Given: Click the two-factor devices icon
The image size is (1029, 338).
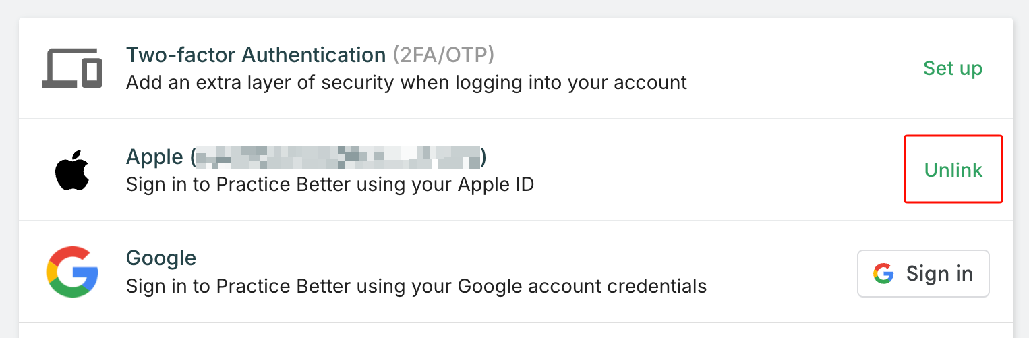Looking at the screenshot, I should (x=72, y=68).
